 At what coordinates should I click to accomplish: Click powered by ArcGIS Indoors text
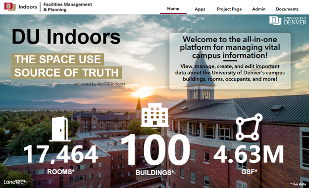pos(100,84)
